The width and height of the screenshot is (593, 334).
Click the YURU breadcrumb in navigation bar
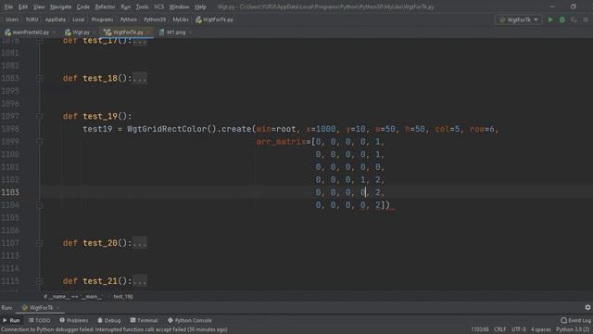(x=32, y=19)
